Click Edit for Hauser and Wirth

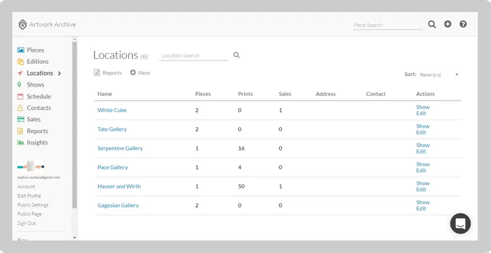point(421,190)
